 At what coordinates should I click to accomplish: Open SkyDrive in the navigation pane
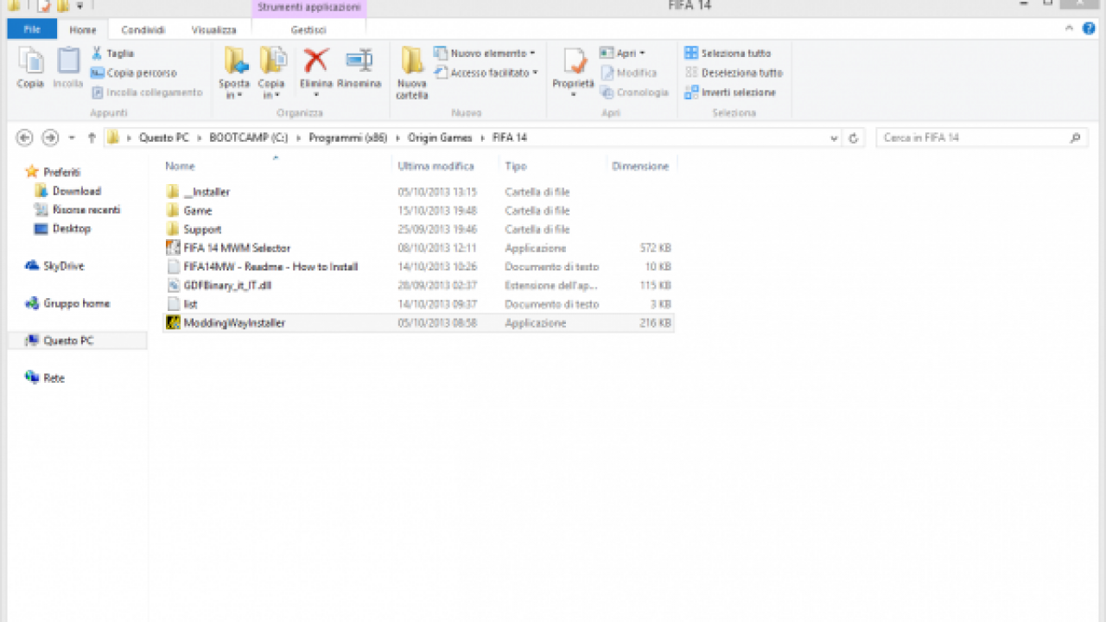pyautogui.click(x=63, y=266)
